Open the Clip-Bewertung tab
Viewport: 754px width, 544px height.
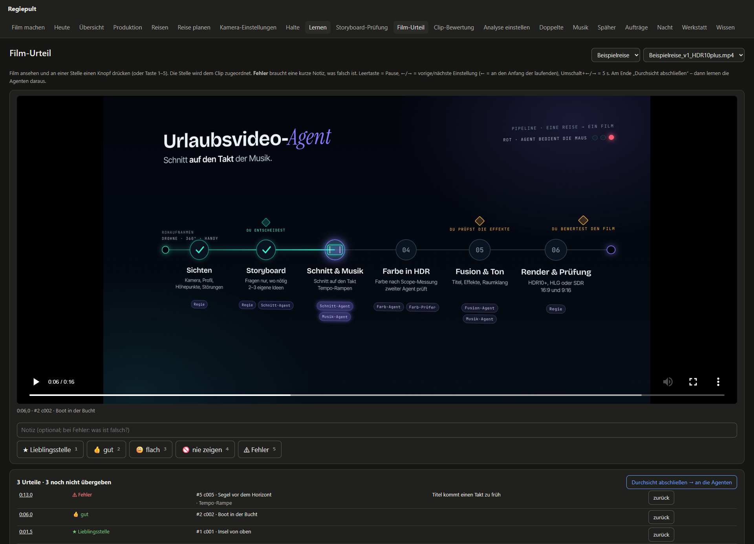pyautogui.click(x=454, y=27)
